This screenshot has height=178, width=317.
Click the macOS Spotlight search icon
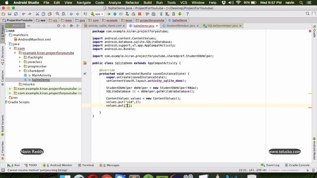301,2
